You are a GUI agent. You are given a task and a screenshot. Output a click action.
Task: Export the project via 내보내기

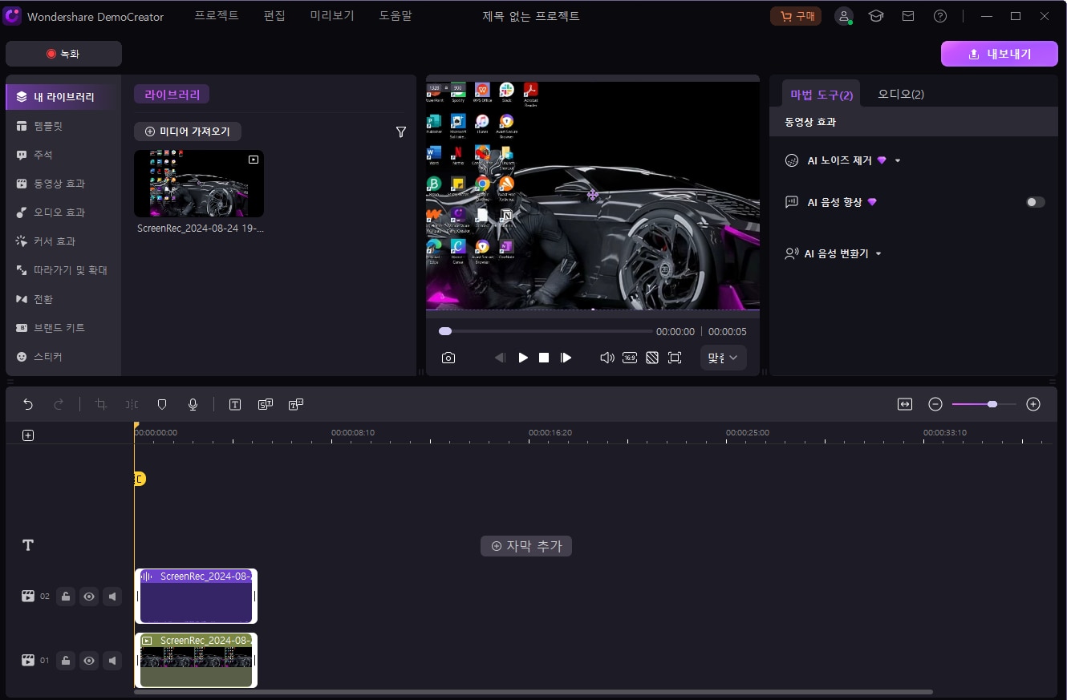pyautogui.click(x=999, y=54)
